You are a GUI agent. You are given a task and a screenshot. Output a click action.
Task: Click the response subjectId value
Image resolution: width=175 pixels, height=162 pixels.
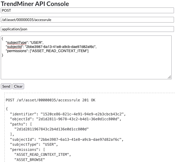80,139
